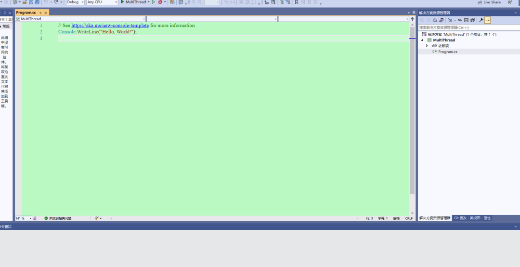Click the 空格 indentation indicator
This screenshot has width=520, height=267.
[x=396, y=218]
